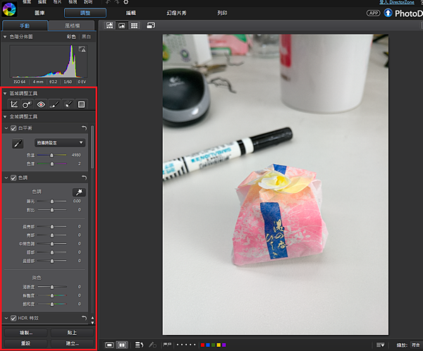This screenshot has height=351, width=423.
Task: Switch to the 手動 manual tab
Action: pyautogui.click(x=25, y=25)
